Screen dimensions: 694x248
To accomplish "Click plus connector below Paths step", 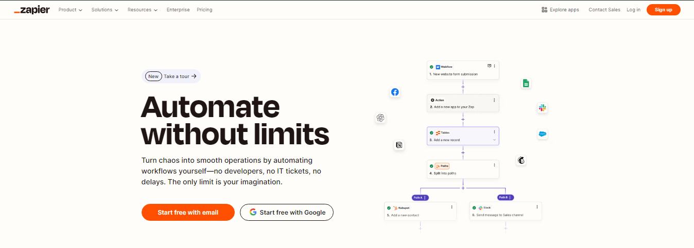I will 463,187.
